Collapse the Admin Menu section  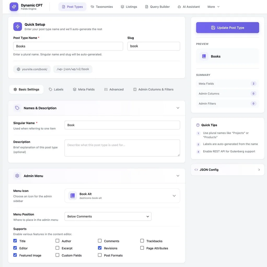point(178,176)
